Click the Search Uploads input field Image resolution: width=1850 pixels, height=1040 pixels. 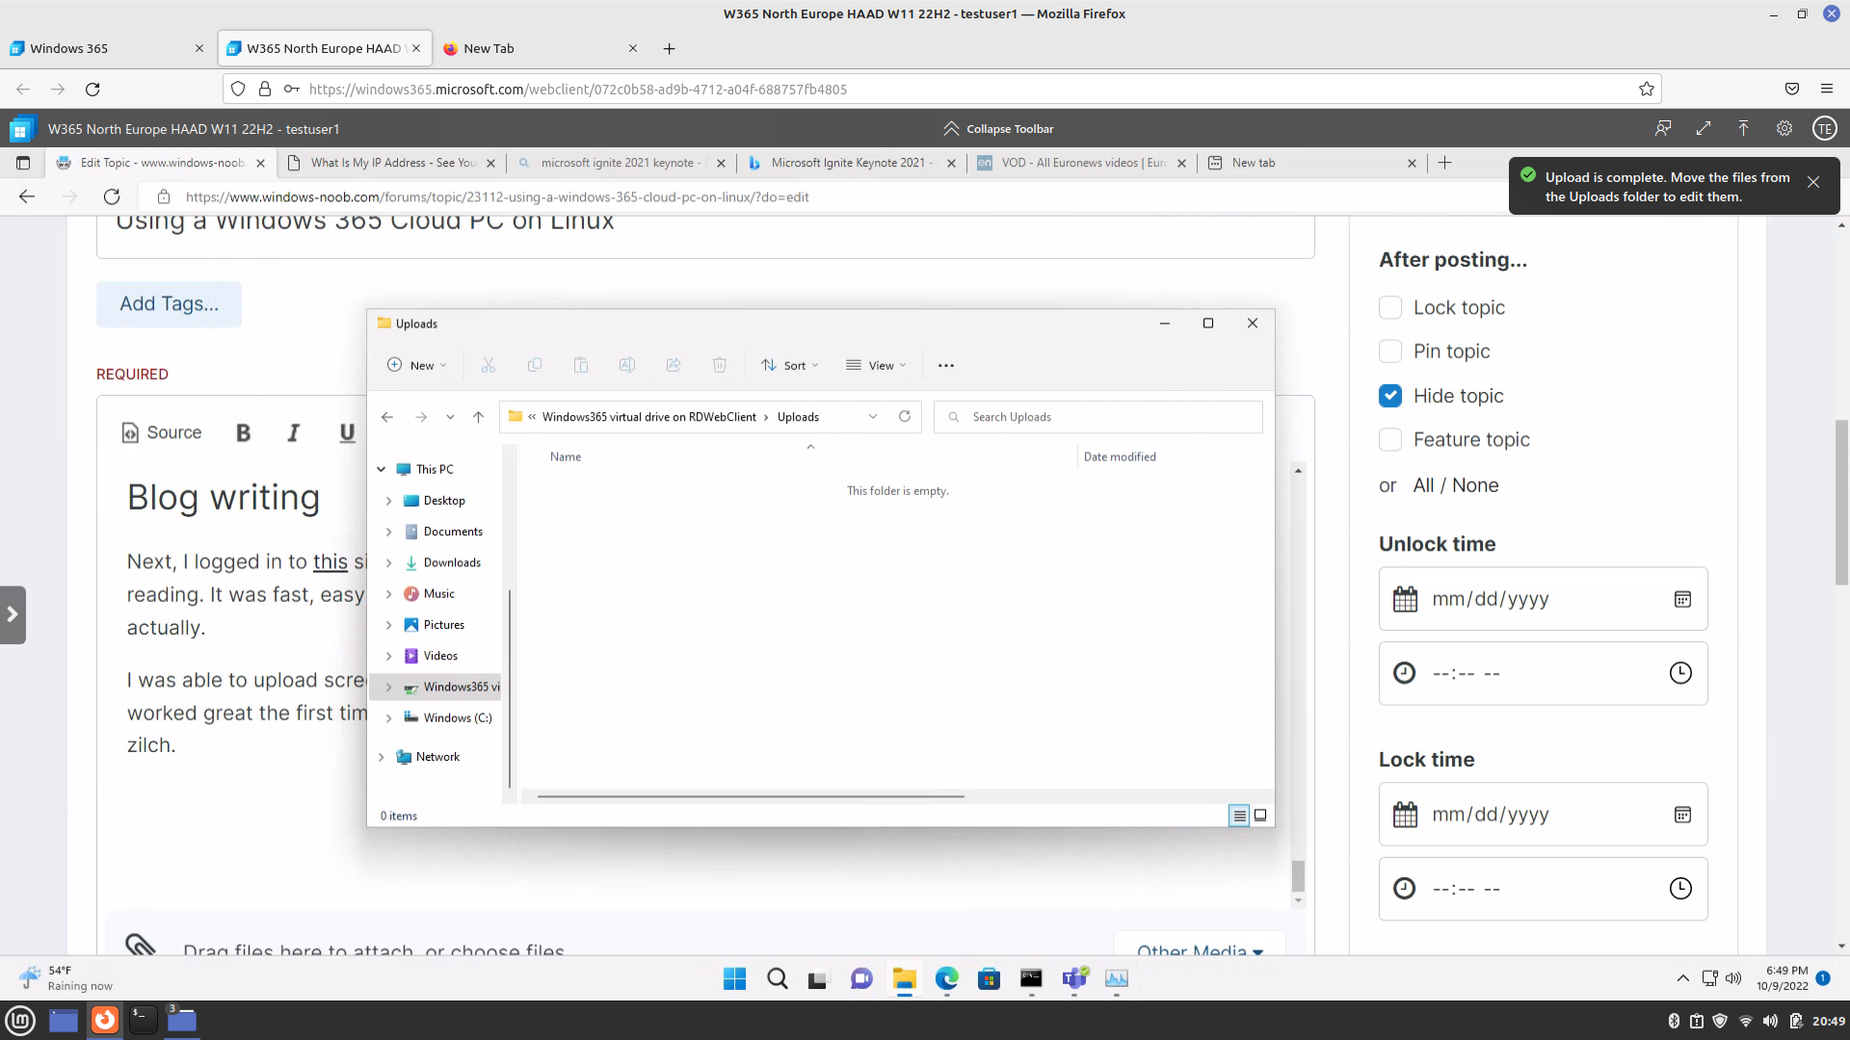[1098, 417]
